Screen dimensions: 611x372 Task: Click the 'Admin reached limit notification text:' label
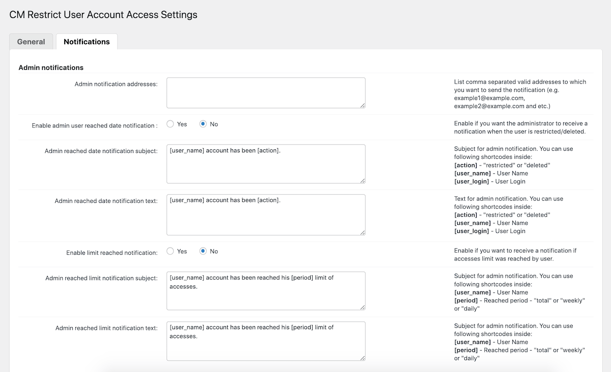tap(106, 328)
